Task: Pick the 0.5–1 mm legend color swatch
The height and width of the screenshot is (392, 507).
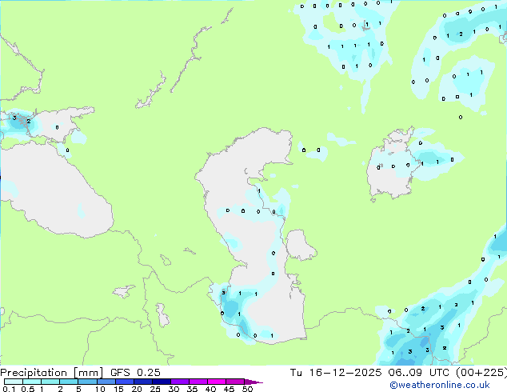Action: 32,382
